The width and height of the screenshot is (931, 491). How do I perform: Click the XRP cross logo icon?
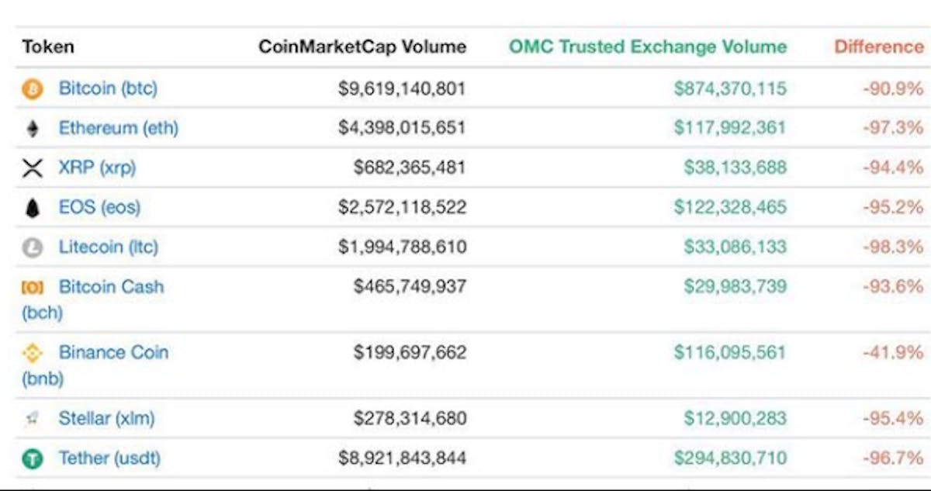33,168
